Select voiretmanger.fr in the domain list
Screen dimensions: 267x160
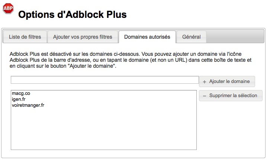(28, 105)
